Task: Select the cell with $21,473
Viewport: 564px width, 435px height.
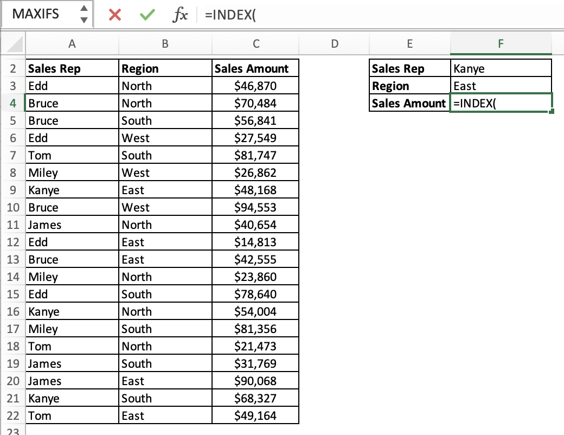Action: click(x=255, y=346)
